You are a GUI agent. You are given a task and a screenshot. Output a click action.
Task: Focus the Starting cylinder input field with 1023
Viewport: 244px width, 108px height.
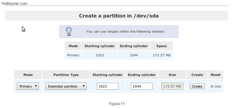point(107,86)
